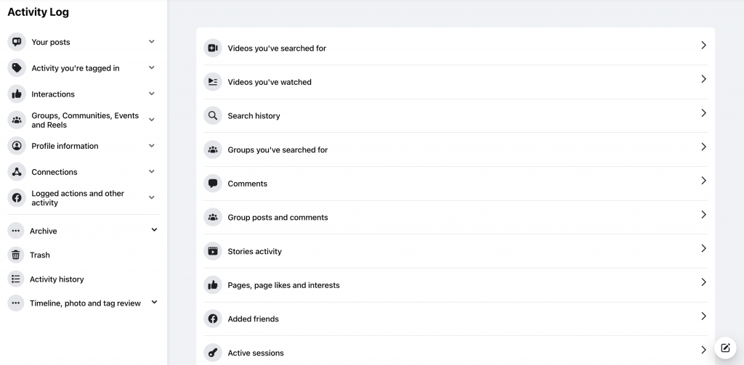Click the Videos you've searched for camera icon

point(213,48)
